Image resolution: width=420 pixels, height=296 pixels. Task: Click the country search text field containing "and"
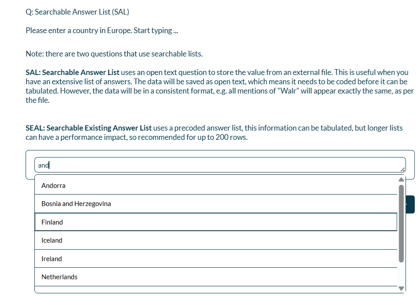tap(220, 165)
